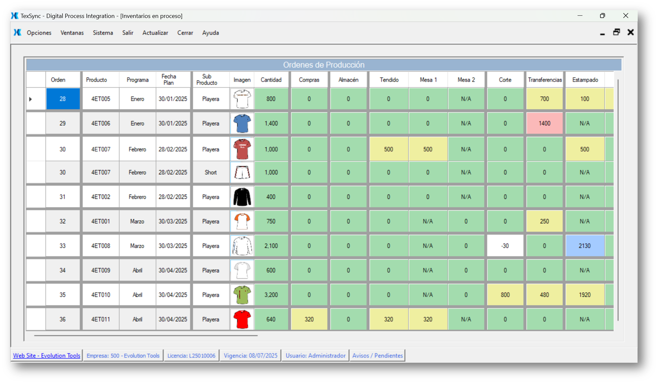The height and width of the screenshot is (383, 658).
Task: Open the Opciones menu
Action: [39, 33]
